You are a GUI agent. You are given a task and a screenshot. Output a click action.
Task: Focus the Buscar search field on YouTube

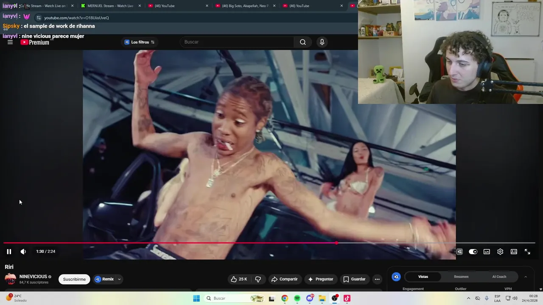238,42
